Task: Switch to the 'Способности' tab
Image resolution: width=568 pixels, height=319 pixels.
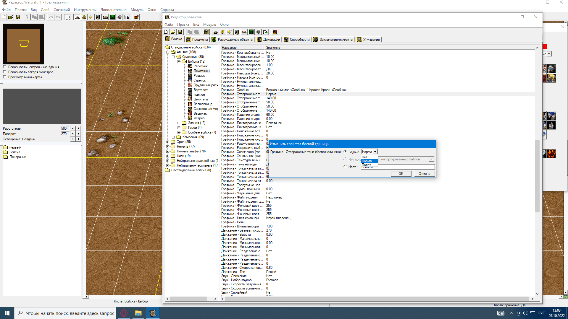Action: pyautogui.click(x=297, y=40)
